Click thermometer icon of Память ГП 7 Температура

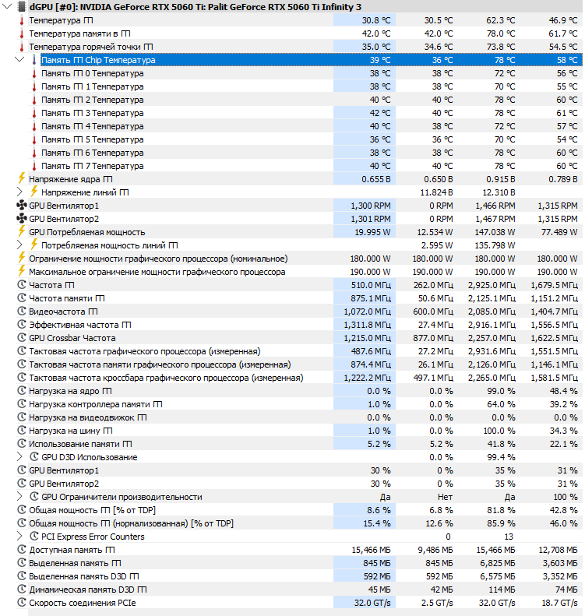pos(34,166)
